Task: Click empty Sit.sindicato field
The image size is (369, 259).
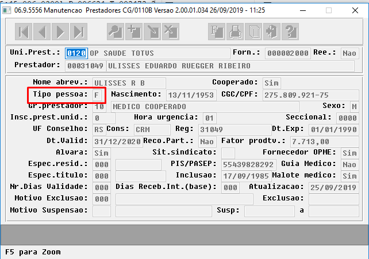Action: click(x=228, y=153)
